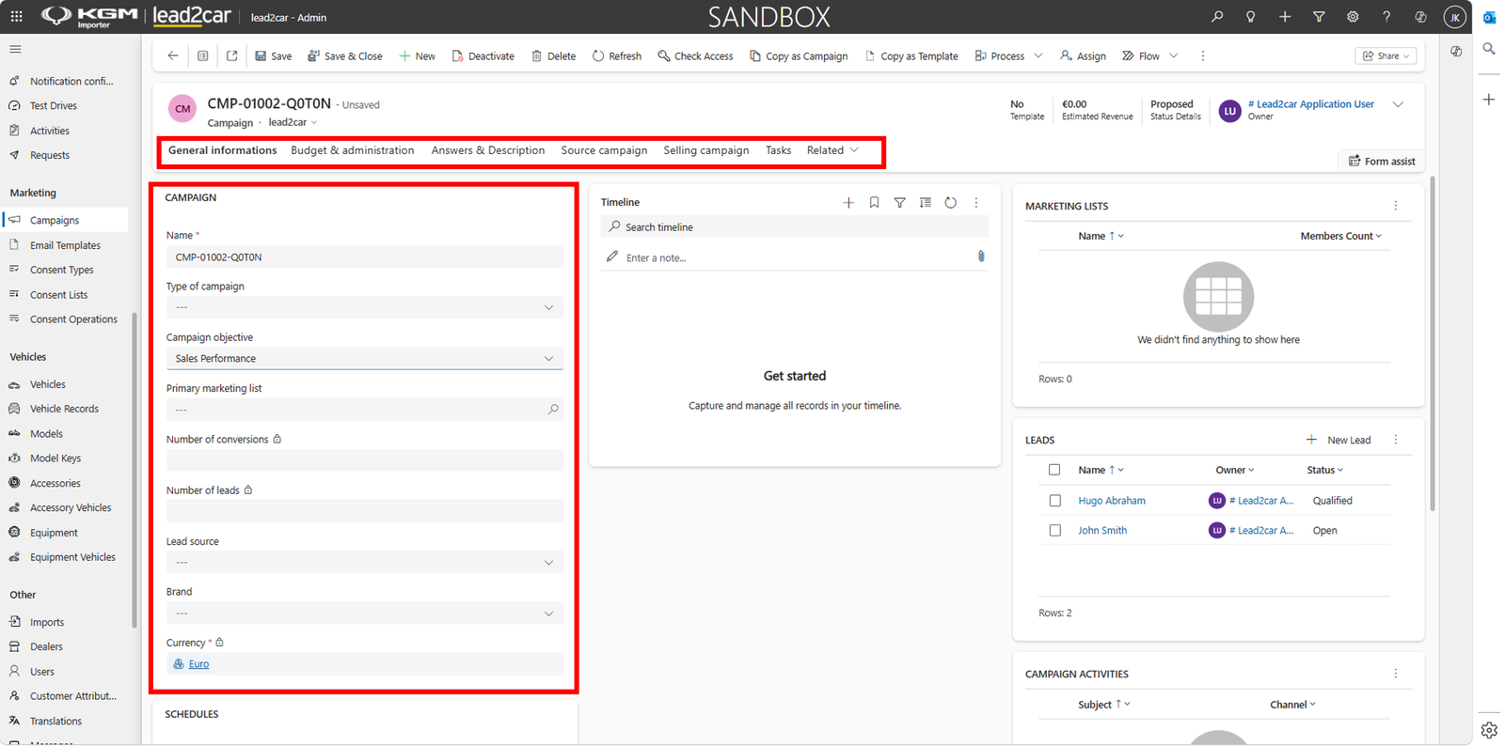Check the Hugo Abraham lead row

1054,501
